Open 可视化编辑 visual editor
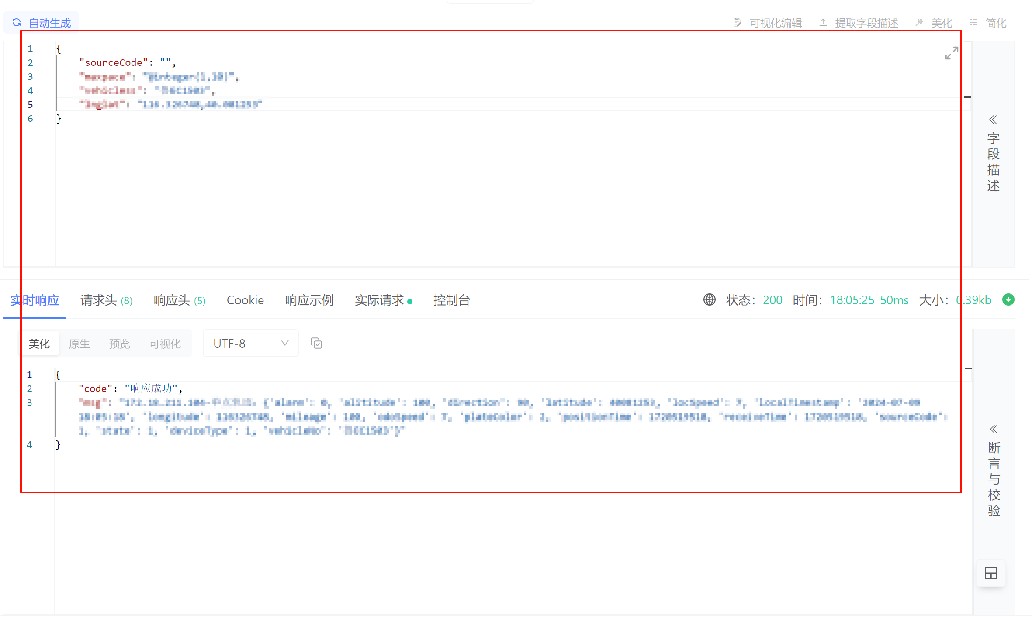The width and height of the screenshot is (1032, 619). (767, 23)
